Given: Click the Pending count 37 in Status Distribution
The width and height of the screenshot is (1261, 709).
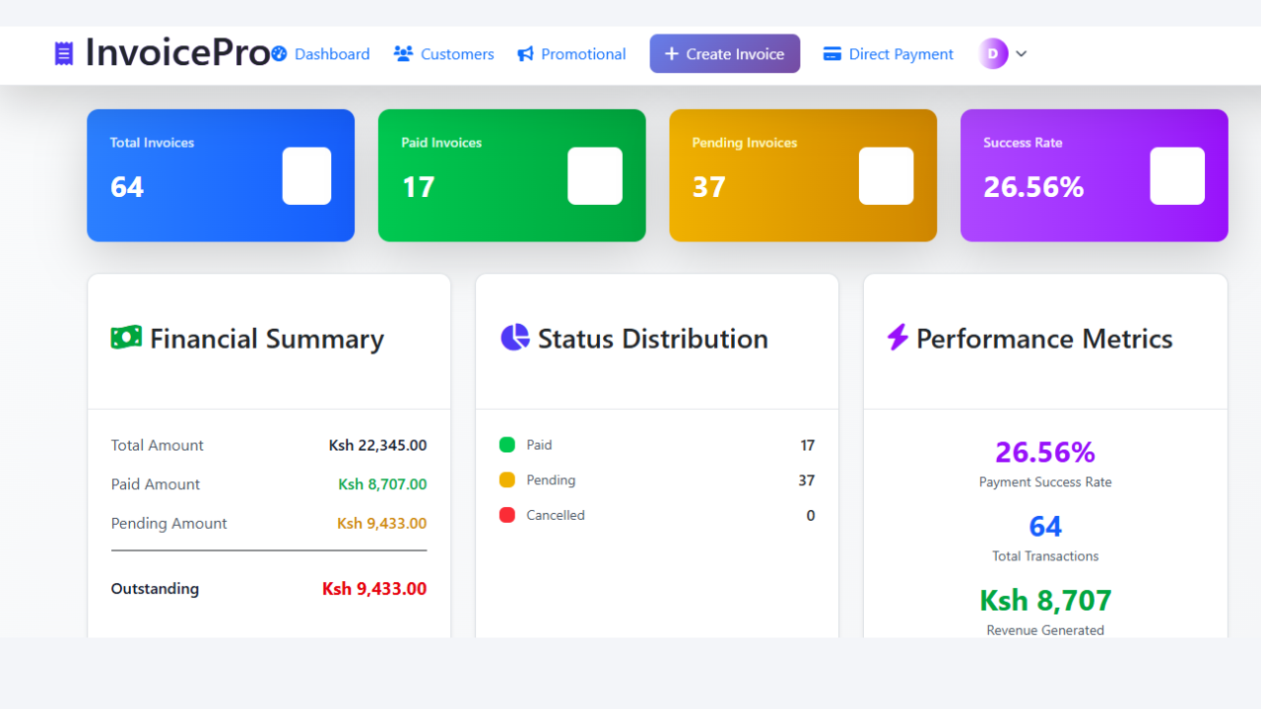Looking at the screenshot, I should [807, 481].
